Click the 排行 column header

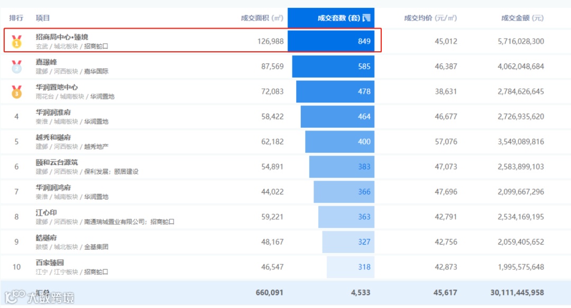[x=16, y=18]
